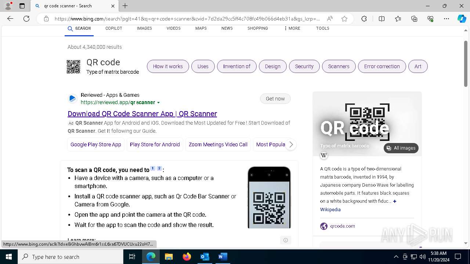Refresh the page

pos(26,19)
